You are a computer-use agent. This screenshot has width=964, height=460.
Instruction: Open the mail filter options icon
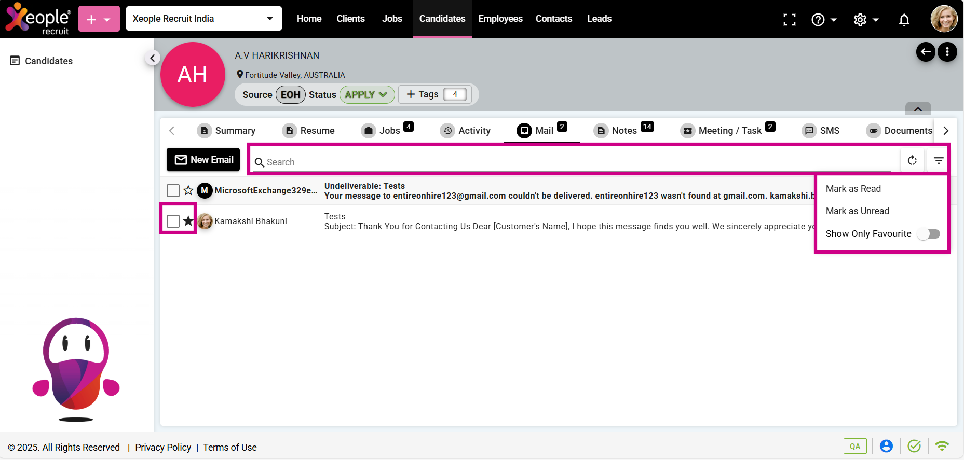tap(938, 161)
